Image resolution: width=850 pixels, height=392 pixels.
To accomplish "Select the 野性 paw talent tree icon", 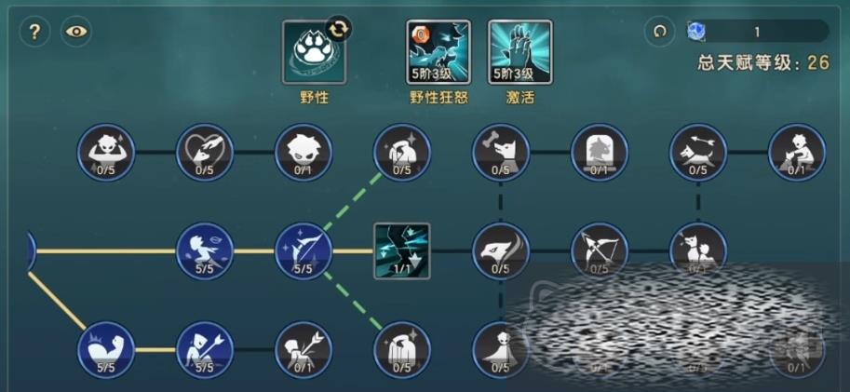I will (314, 52).
